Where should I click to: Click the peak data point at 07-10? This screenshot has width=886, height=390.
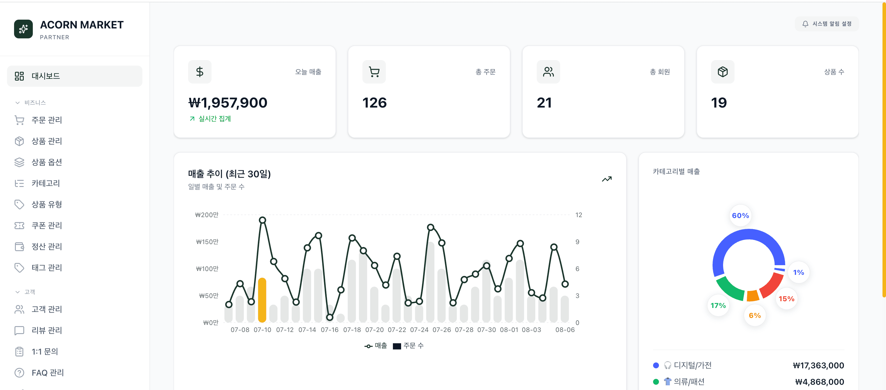tap(263, 220)
